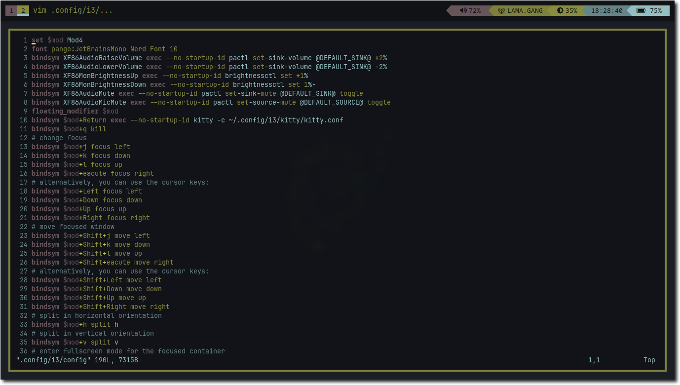This screenshot has height=385, width=680.
Task: Click the '# split in horizontal orientation' comment
Action: (97, 315)
